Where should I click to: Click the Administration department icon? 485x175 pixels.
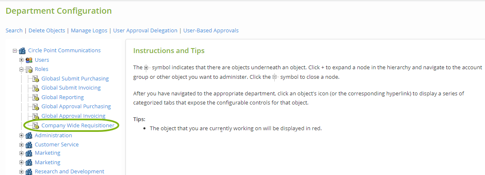tap(29, 136)
